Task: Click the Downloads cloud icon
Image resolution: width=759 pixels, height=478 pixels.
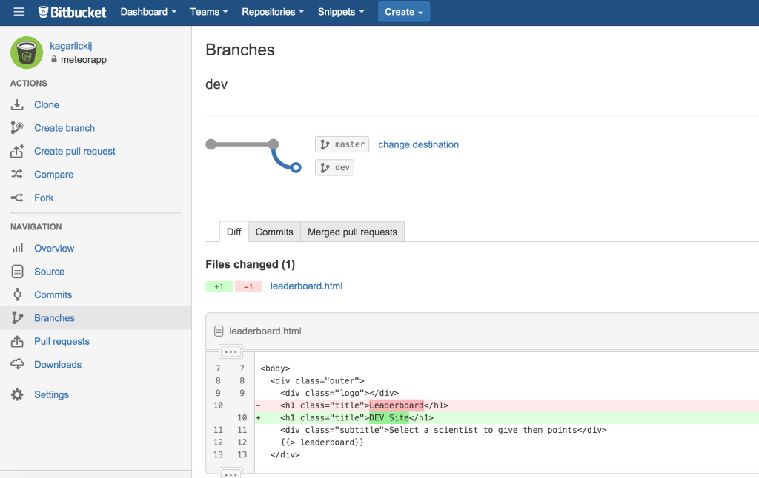Action: point(18,365)
